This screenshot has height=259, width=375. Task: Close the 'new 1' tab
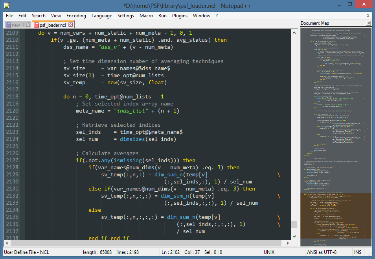click(28, 25)
